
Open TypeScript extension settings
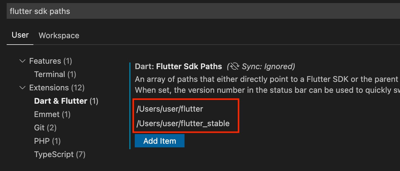click(x=59, y=154)
